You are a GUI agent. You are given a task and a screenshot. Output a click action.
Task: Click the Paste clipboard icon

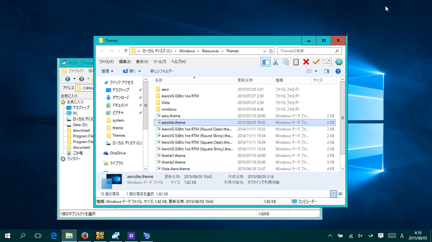point(296,62)
